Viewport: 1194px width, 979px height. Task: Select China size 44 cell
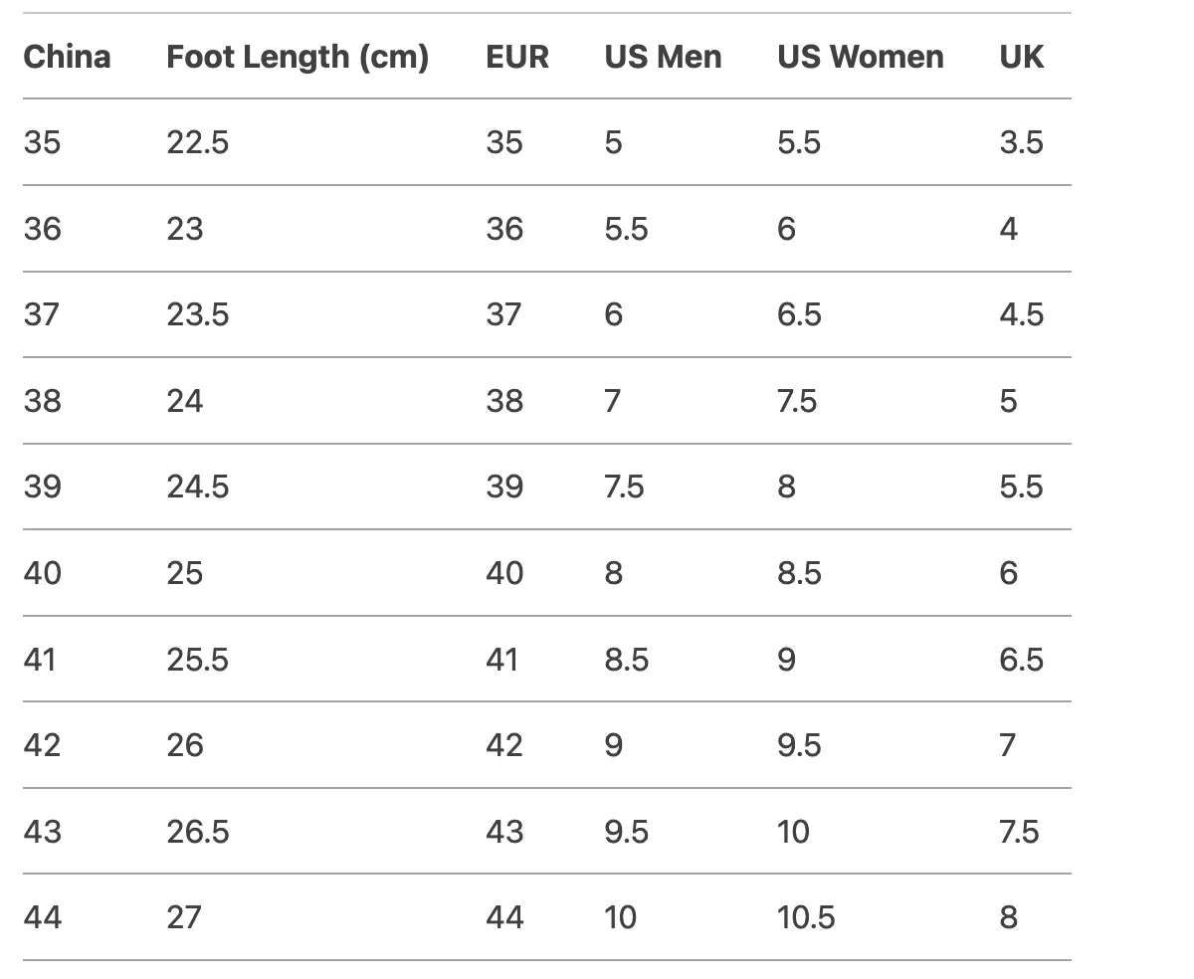pos(42,917)
